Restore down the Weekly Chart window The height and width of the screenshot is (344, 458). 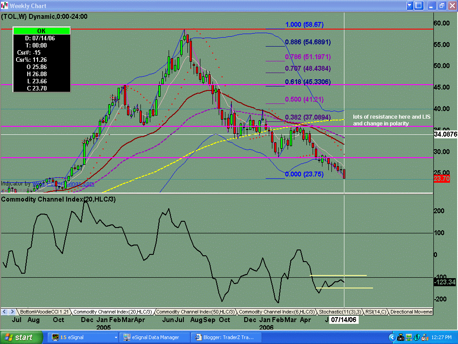point(441,5)
